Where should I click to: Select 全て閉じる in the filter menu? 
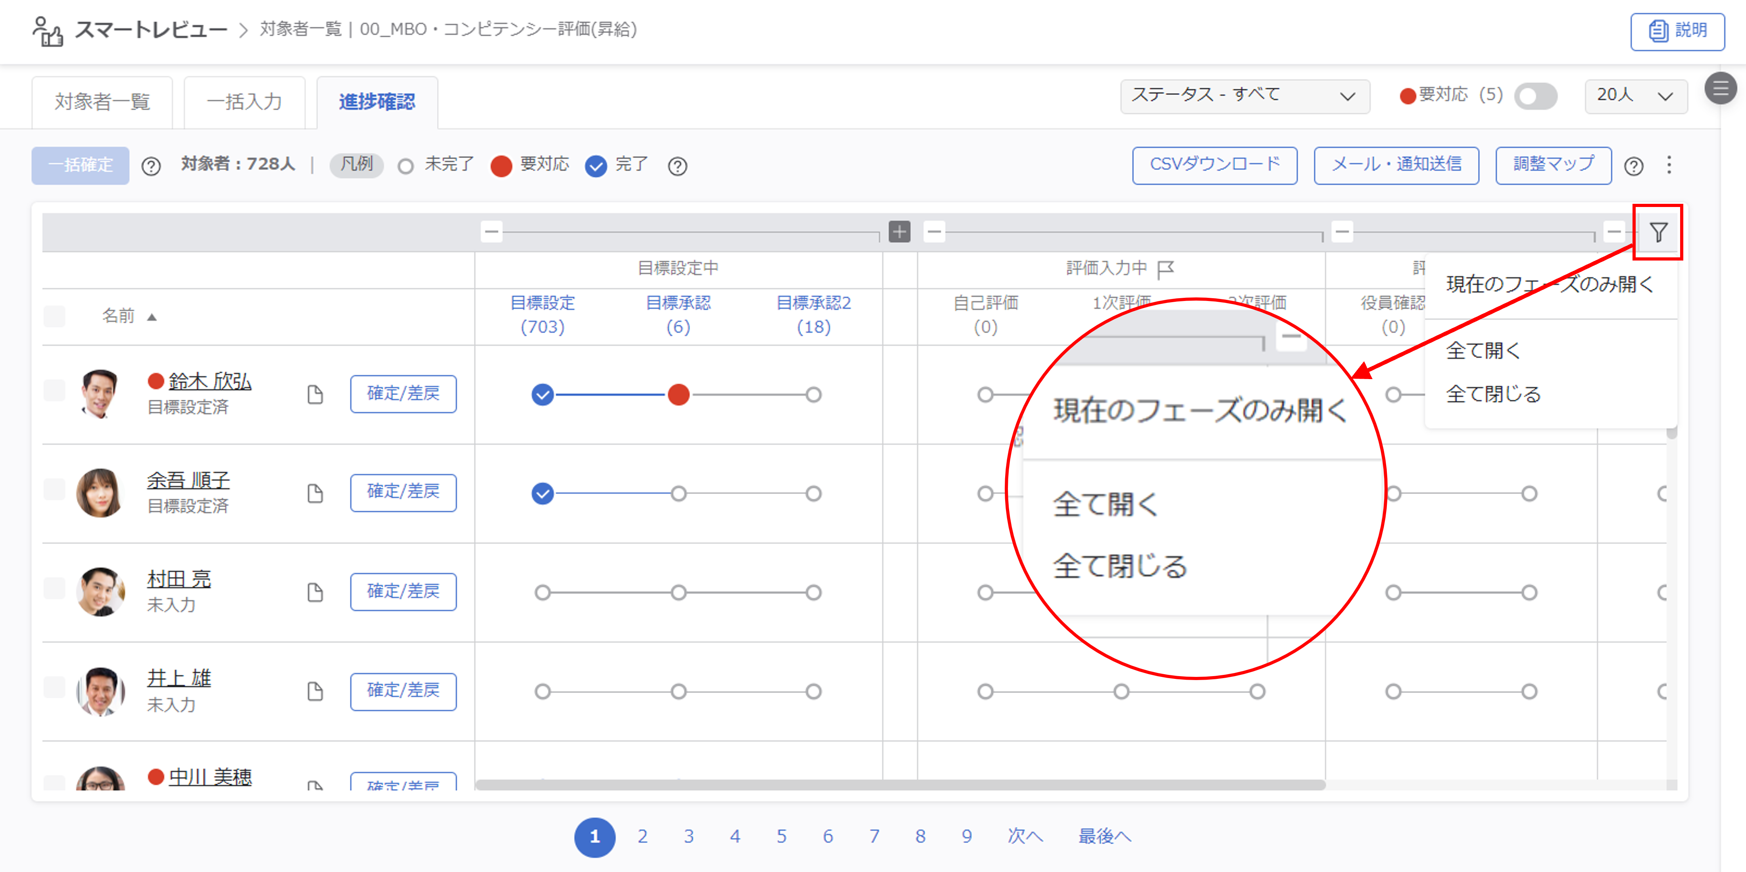1493,394
